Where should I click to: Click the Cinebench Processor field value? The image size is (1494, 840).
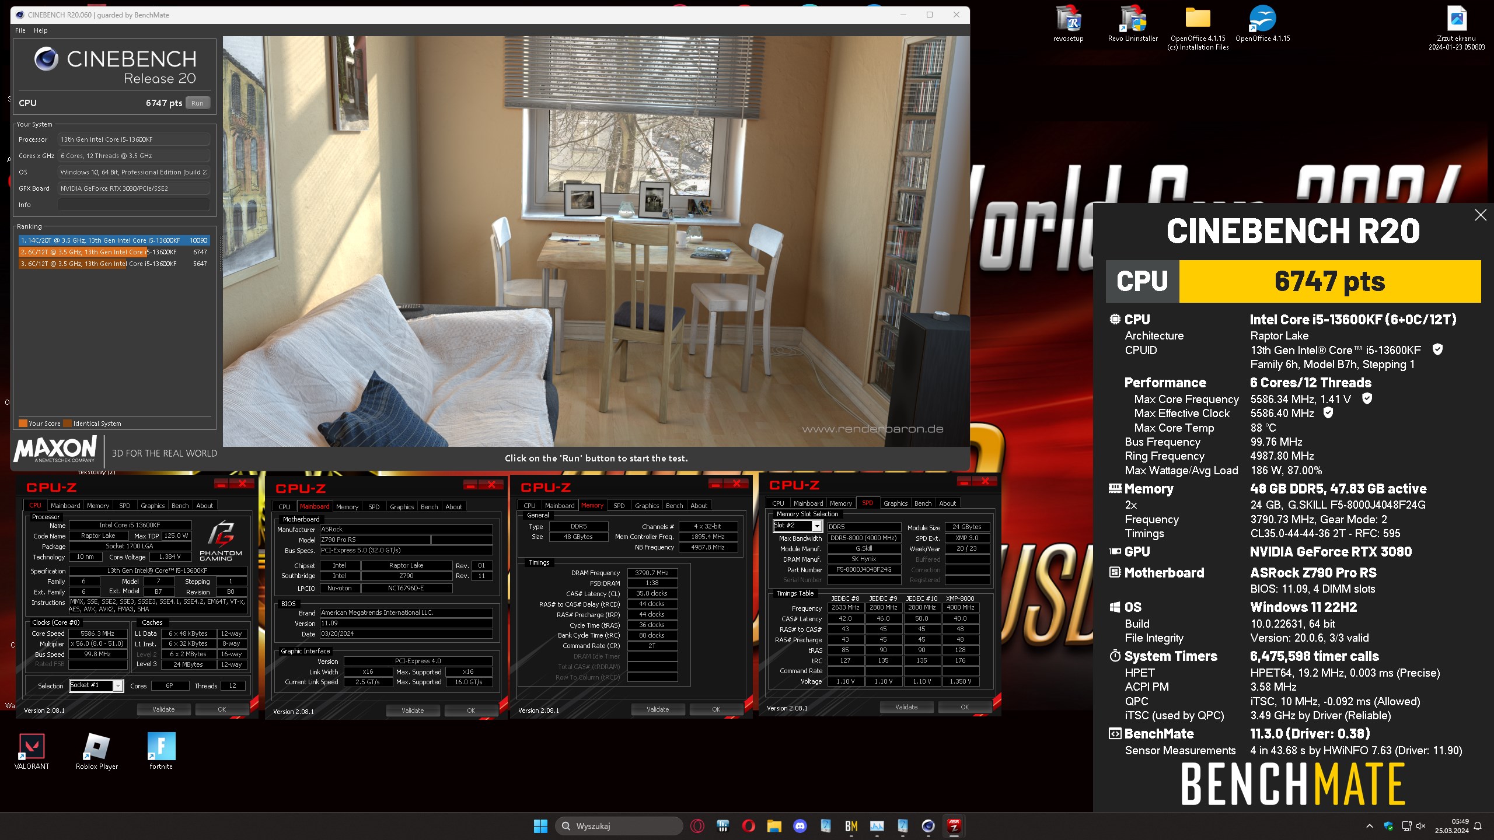click(x=134, y=139)
